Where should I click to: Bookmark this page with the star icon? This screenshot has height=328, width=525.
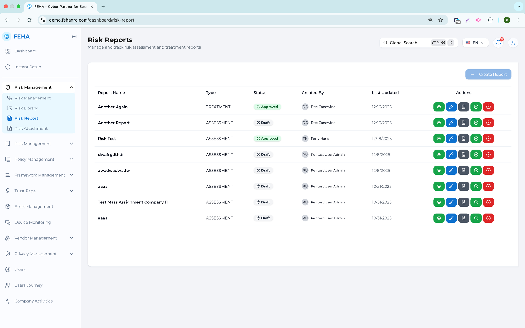click(440, 20)
